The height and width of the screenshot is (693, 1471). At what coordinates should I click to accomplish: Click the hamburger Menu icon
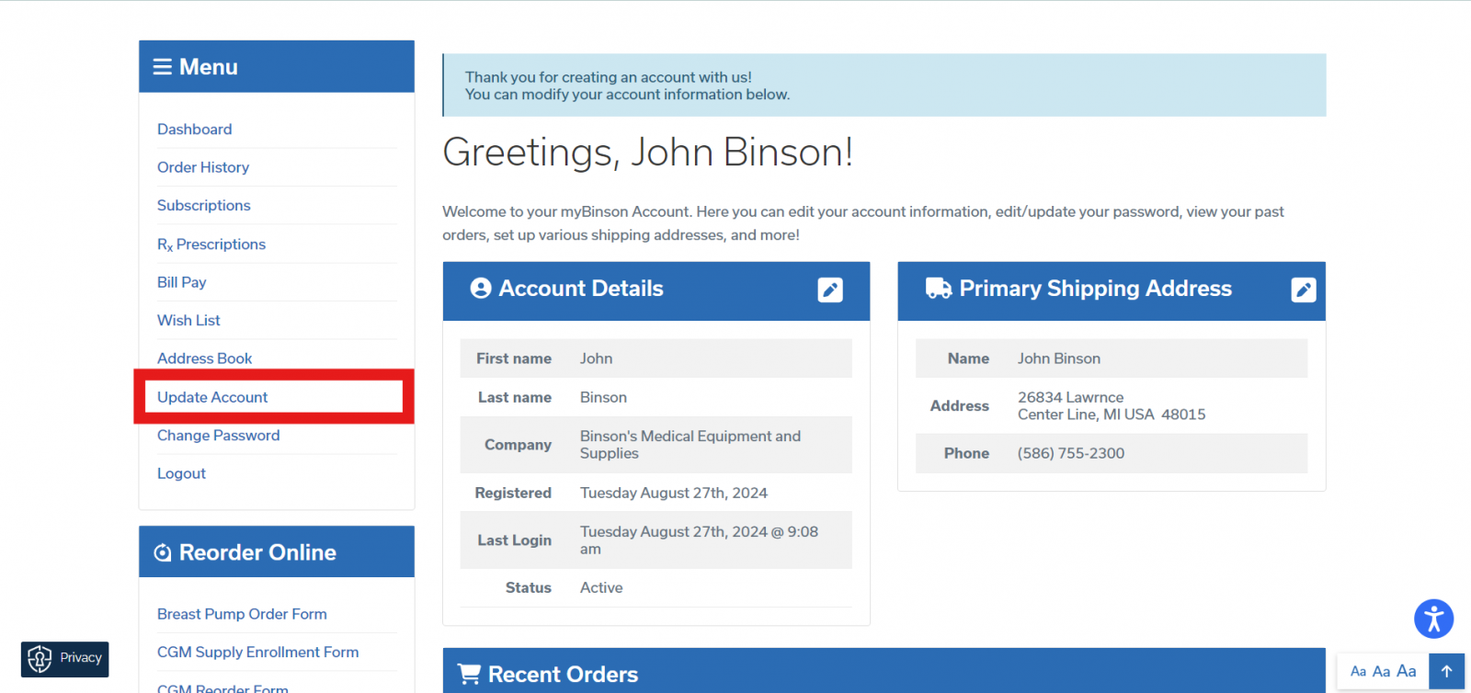(x=163, y=67)
